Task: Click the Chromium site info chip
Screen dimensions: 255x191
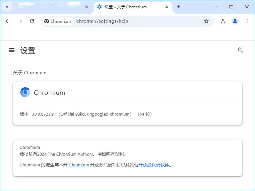Action: [x=58, y=21]
